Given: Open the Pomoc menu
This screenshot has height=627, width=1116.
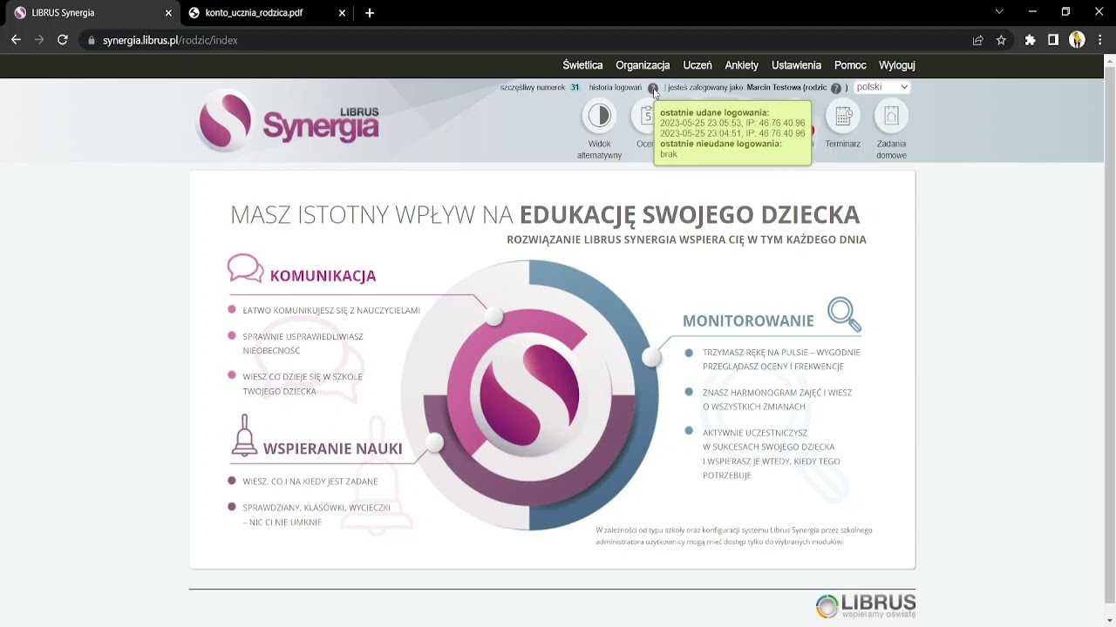Looking at the screenshot, I should [x=850, y=65].
